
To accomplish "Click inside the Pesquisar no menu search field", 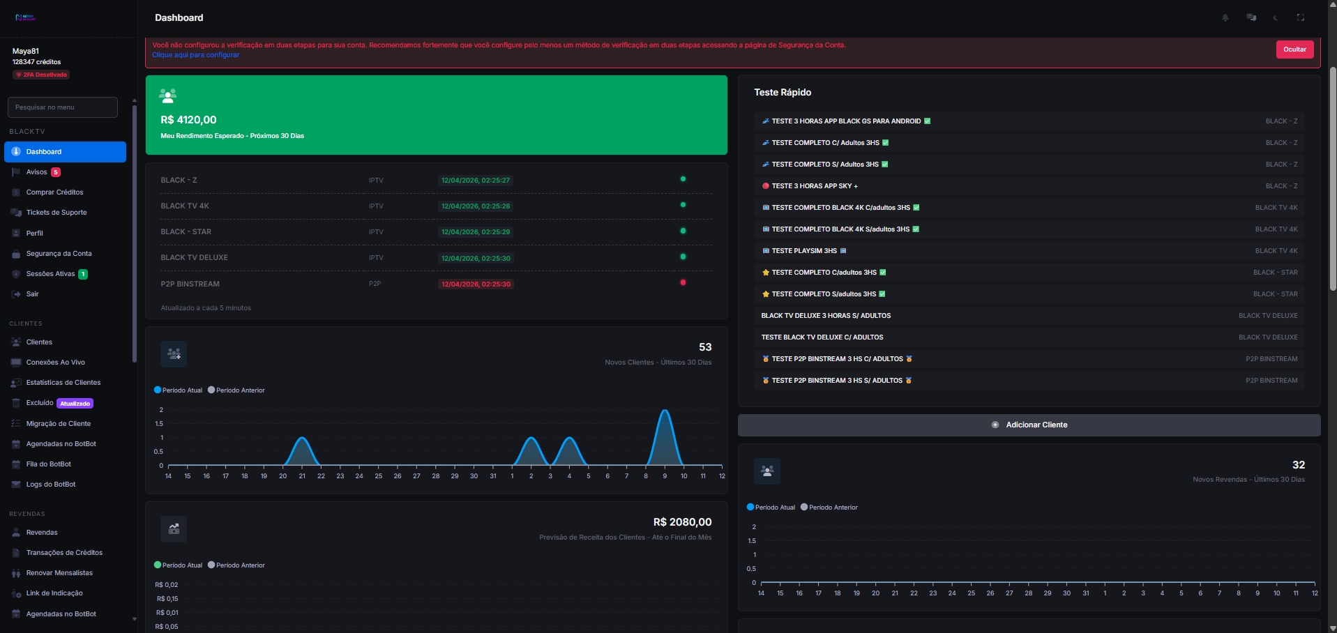I will click(62, 107).
